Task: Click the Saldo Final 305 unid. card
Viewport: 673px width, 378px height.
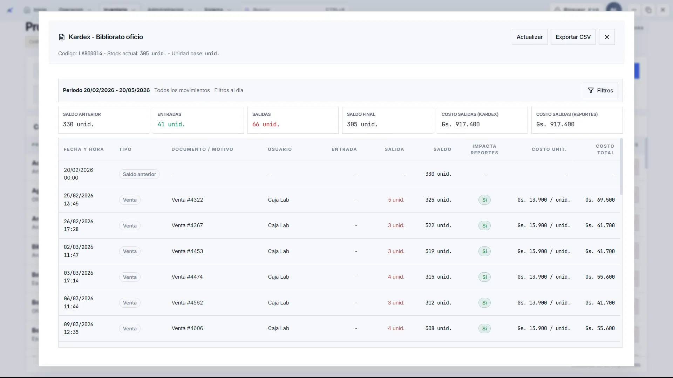Action: tap(388, 120)
